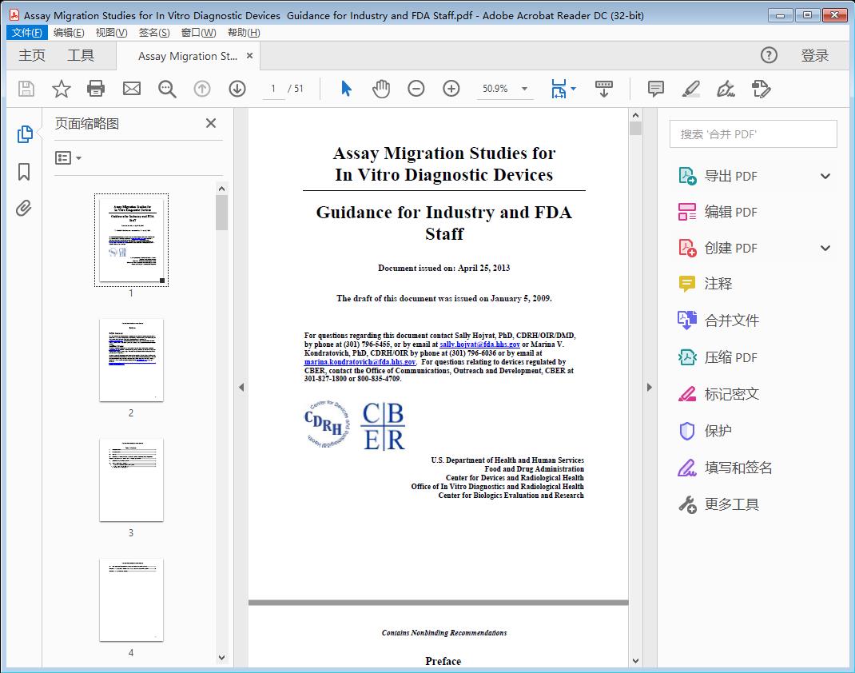
Task: Send file by email envelope icon
Action: click(x=131, y=89)
